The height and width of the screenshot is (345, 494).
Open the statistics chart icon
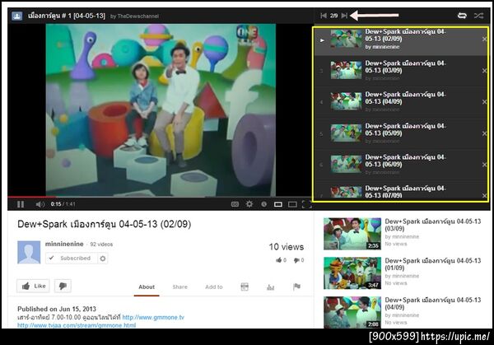[270, 287]
